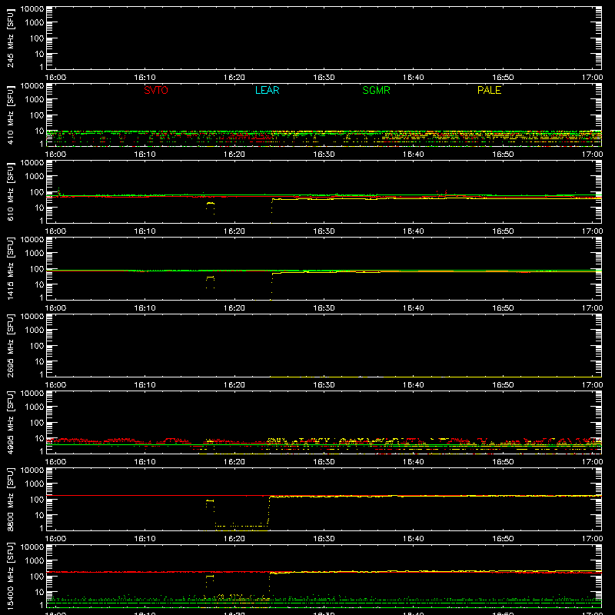Select the 410 MHz [SFU] axis title
The image size is (615, 615).
(11, 115)
